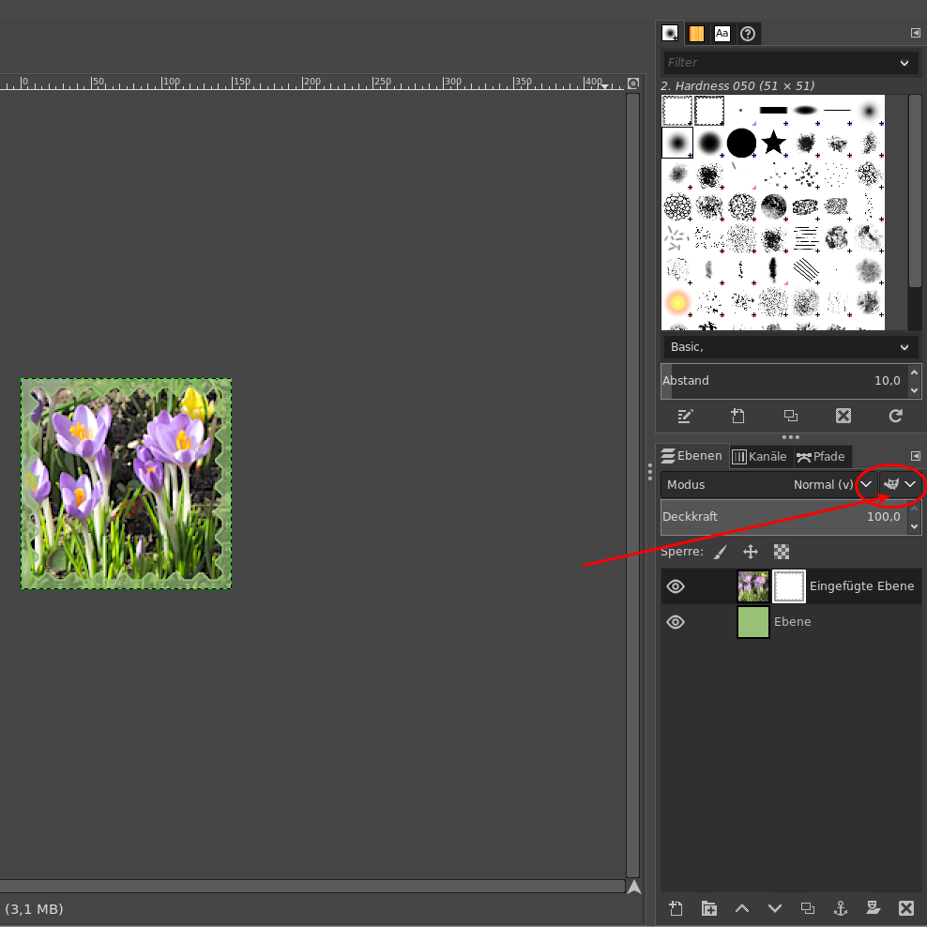Toggle visibility of the 'Ebene' layer
Viewport: 927px width, 927px height.
coord(676,622)
